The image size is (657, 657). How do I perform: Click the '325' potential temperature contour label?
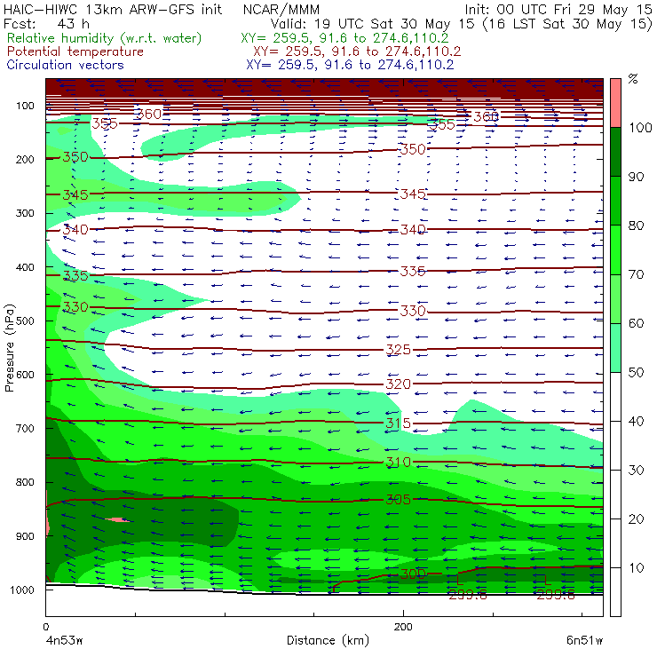click(x=398, y=350)
